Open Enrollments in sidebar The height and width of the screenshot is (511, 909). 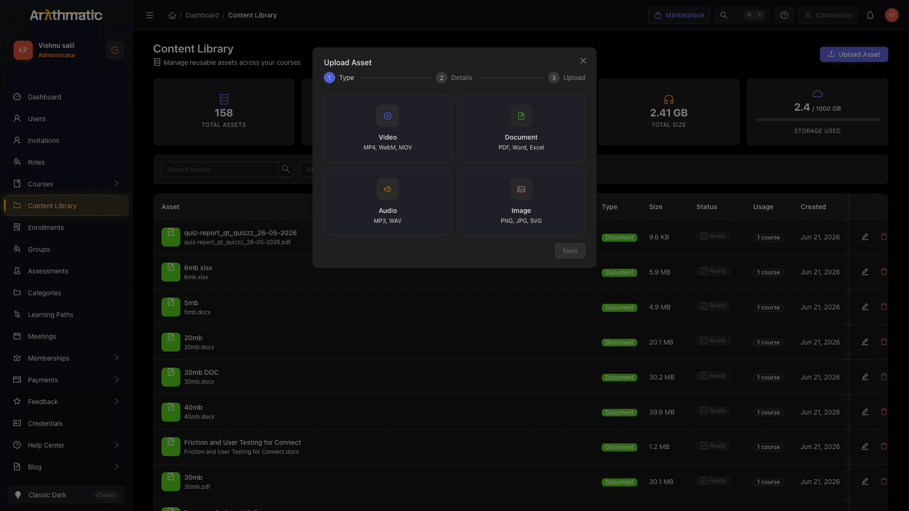click(x=66, y=228)
